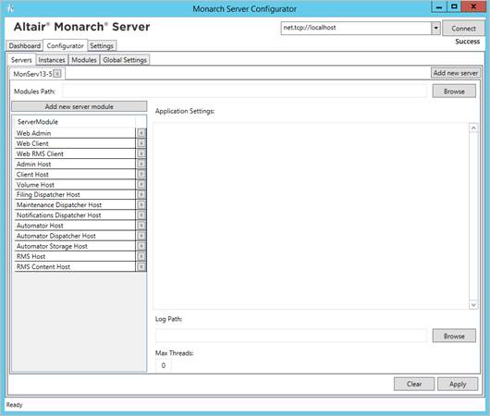Remove the Automator Storage Host module
Image resolution: width=490 pixels, height=416 pixels.
tap(141, 246)
